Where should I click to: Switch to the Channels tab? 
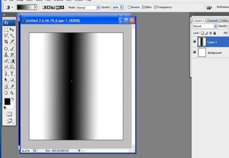(213, 21)
